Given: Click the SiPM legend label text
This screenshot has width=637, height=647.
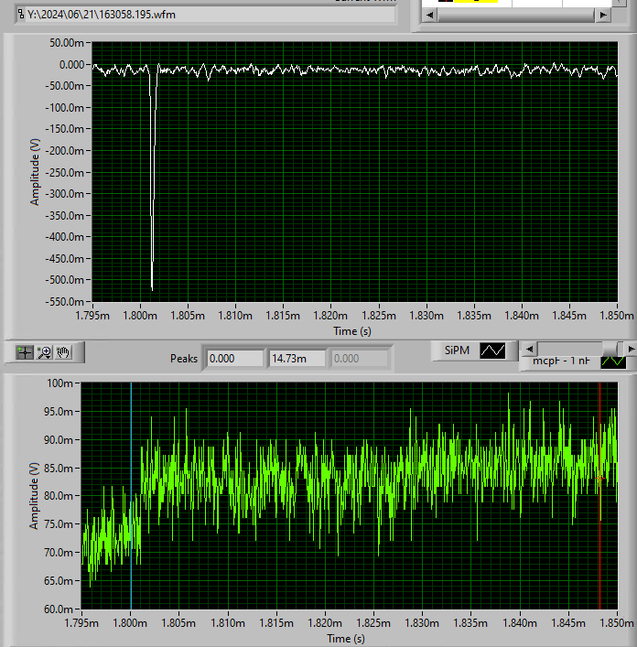Looking at the screenshot, I should pos(457,350).
